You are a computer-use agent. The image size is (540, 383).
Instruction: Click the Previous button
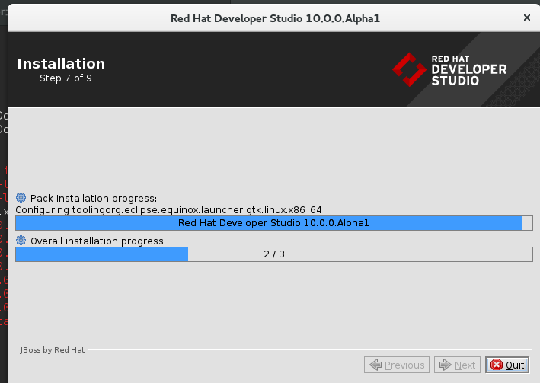(397, 365)
